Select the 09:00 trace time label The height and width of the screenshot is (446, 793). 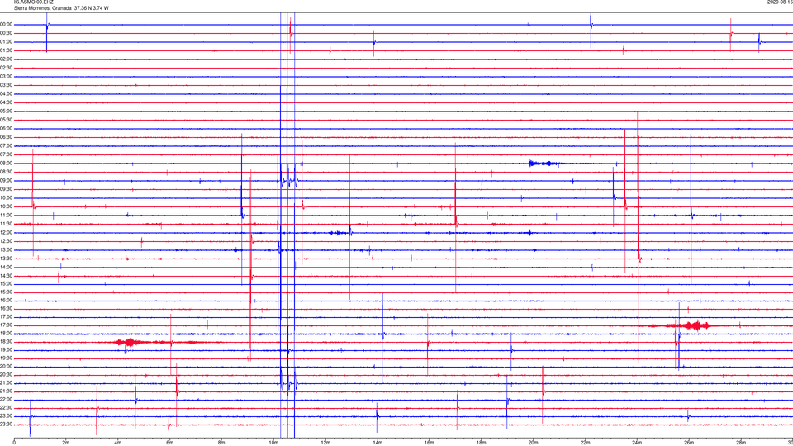click(7, 181)
